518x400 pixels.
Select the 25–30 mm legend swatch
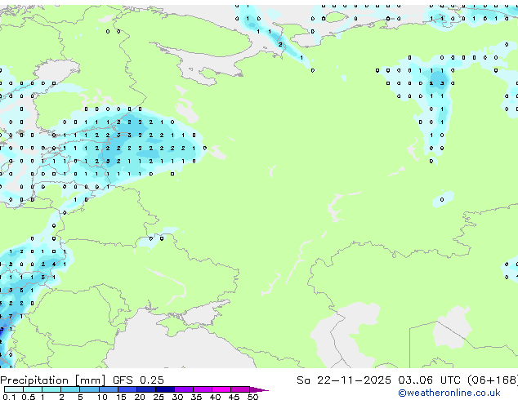click(165, 389)
